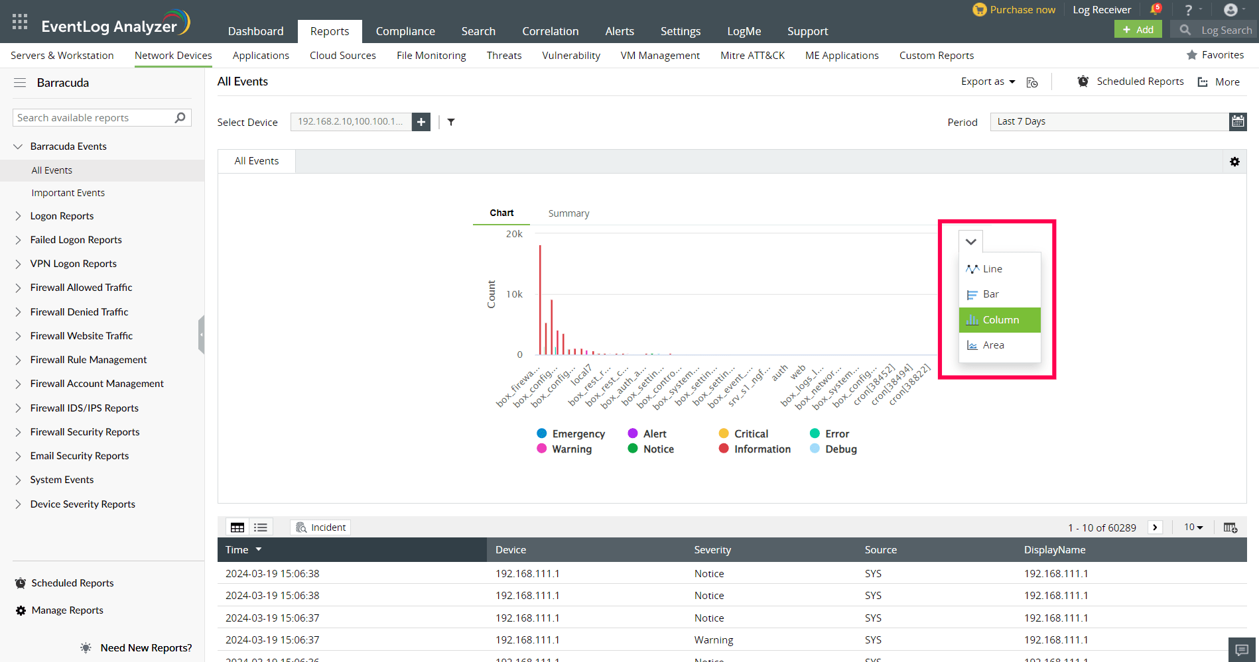Click the green Add button

tap(1137, 29)
